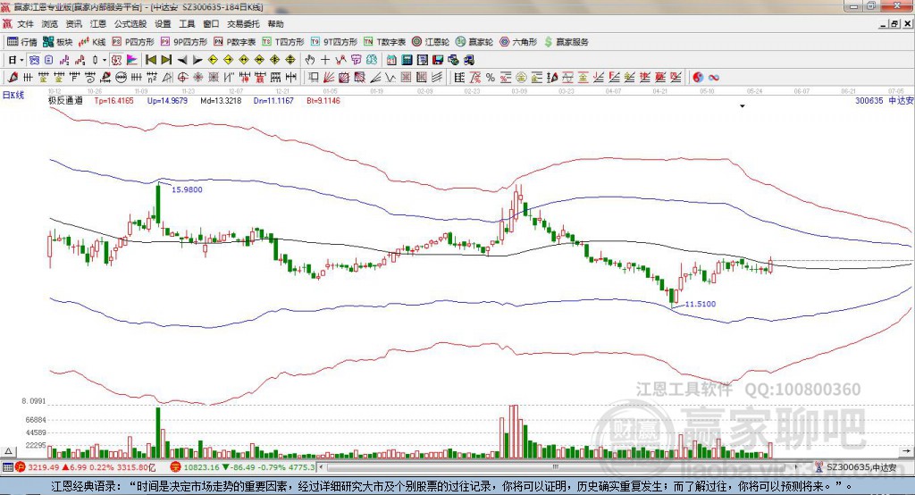
Task: Click the stock code 300635 label
Action: point(869,100)
